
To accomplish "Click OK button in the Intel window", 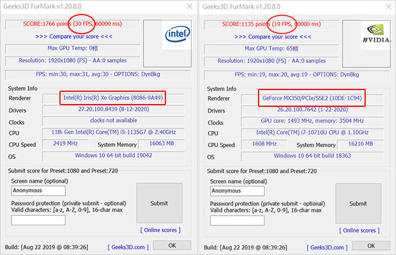I will pos(172,246).
